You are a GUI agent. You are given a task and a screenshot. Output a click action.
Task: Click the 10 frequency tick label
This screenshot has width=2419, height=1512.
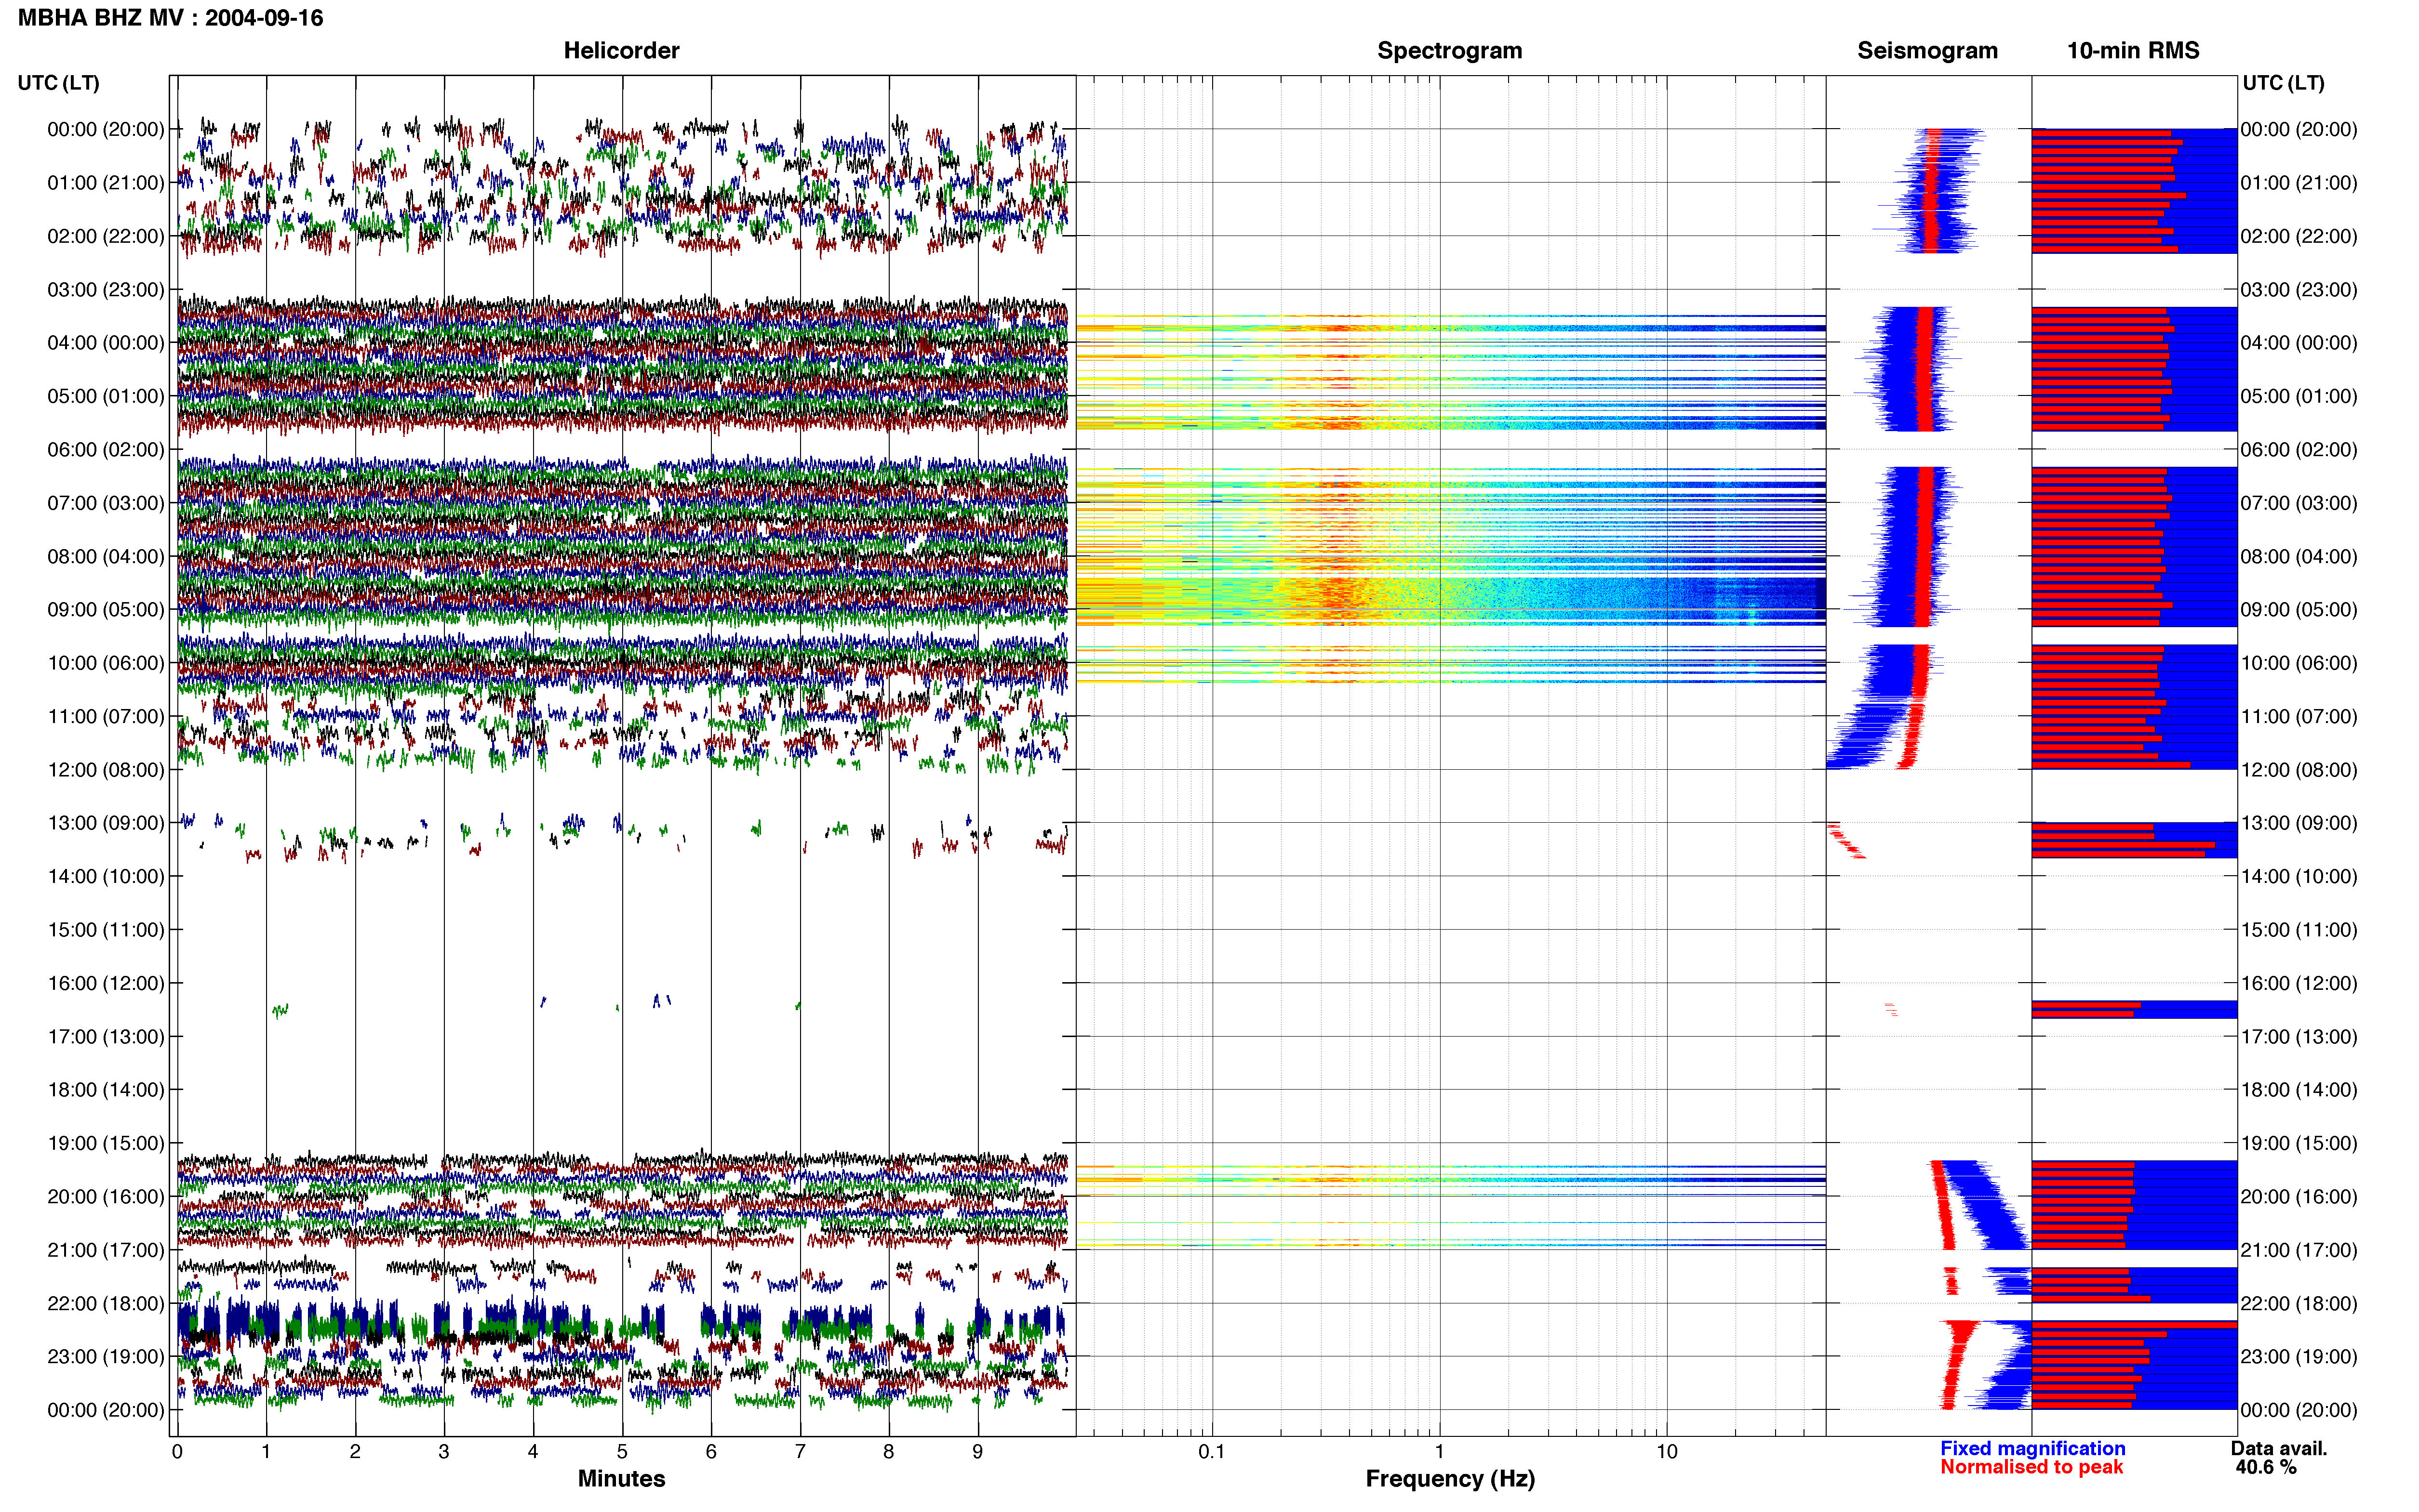1667,1452
